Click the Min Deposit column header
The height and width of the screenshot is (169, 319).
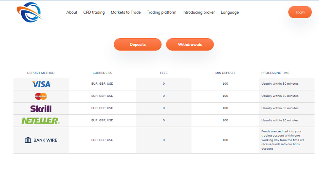coord(225,73)
